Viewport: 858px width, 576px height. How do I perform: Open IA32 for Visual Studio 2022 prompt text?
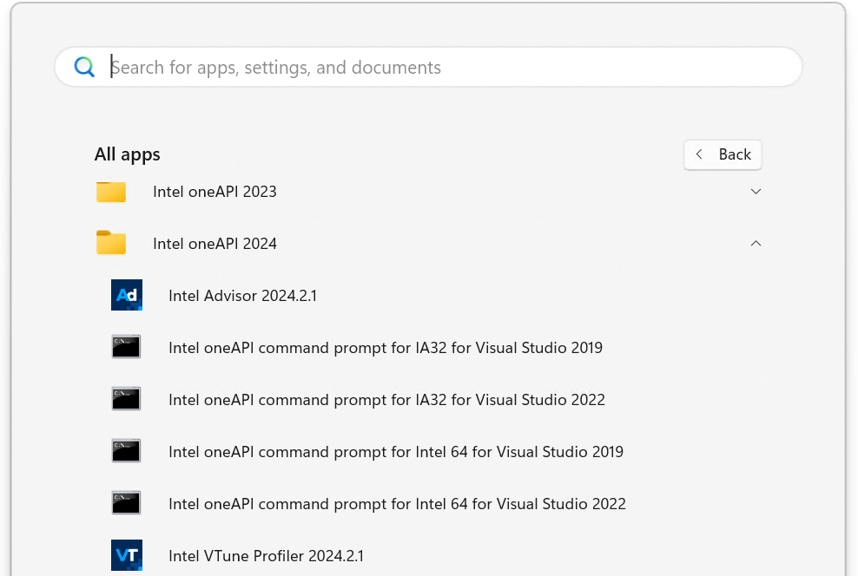pyautogui.click(x=386, y=400)
